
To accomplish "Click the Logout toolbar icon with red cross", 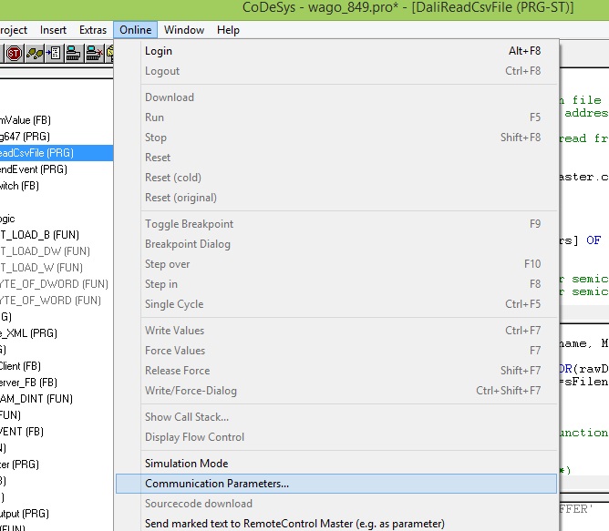I will 94,53.
